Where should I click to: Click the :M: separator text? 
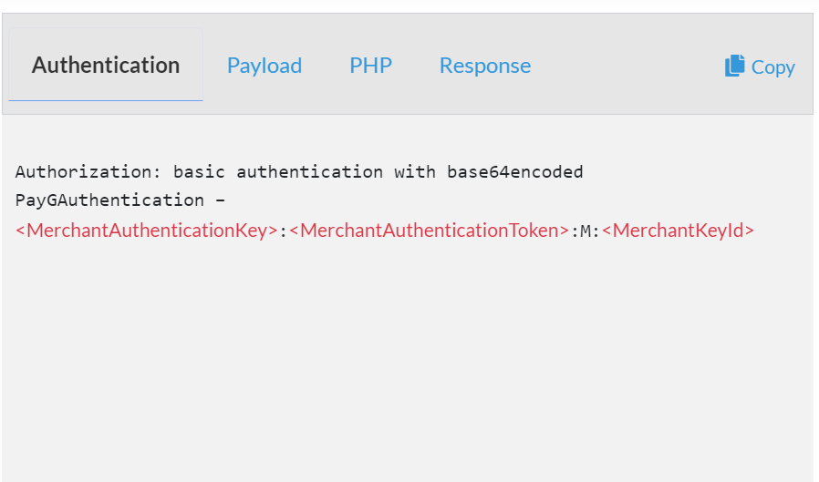586,231
